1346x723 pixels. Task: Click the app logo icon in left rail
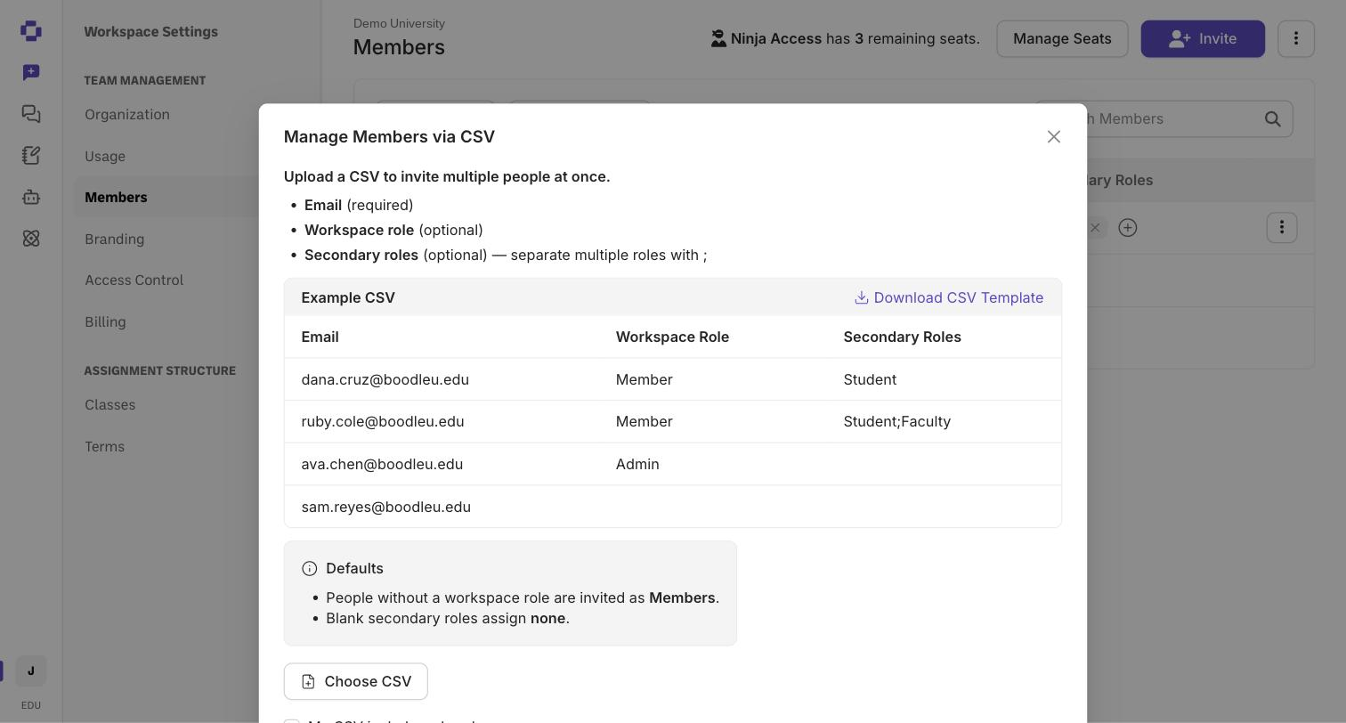coord(31,31)
